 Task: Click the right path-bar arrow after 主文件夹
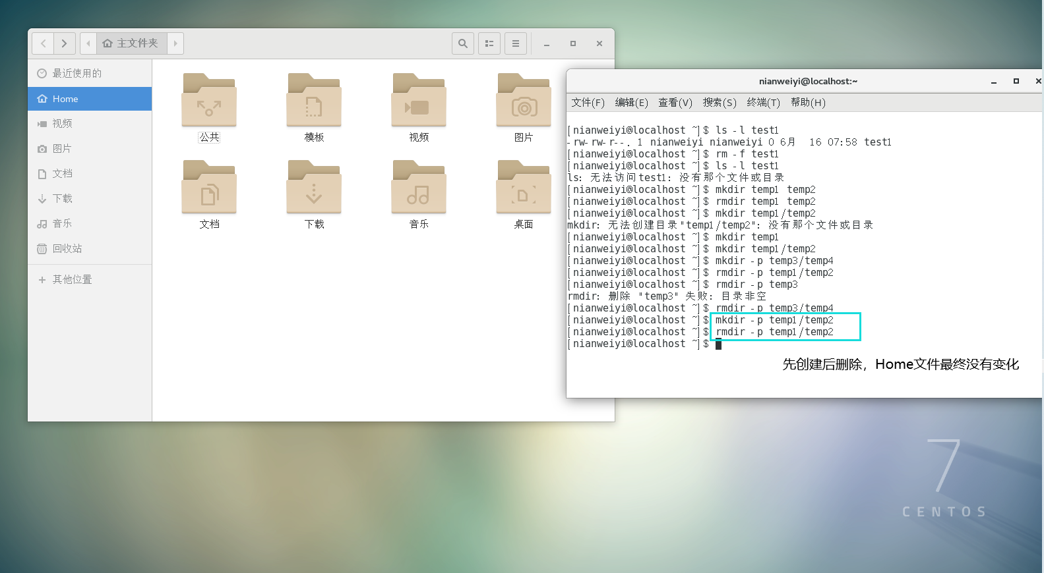click(175, 43)
